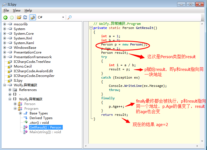Click the ILSpy assembly warning icon
207x150 pixels.
[x=10, y=81]
